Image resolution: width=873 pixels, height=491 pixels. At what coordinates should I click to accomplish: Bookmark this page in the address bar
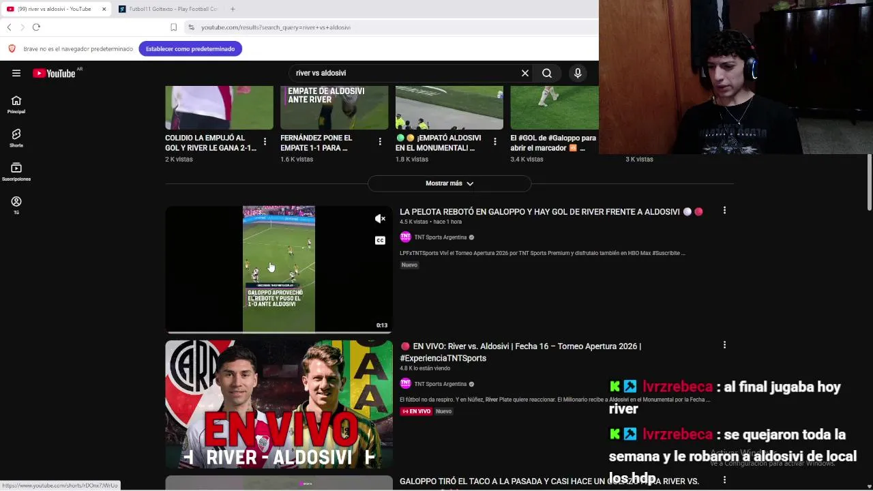pos(173,27)
